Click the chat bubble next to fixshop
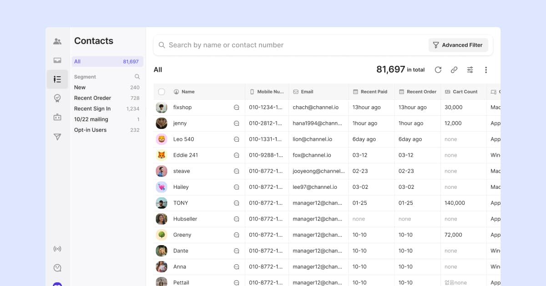 (236, 107)
